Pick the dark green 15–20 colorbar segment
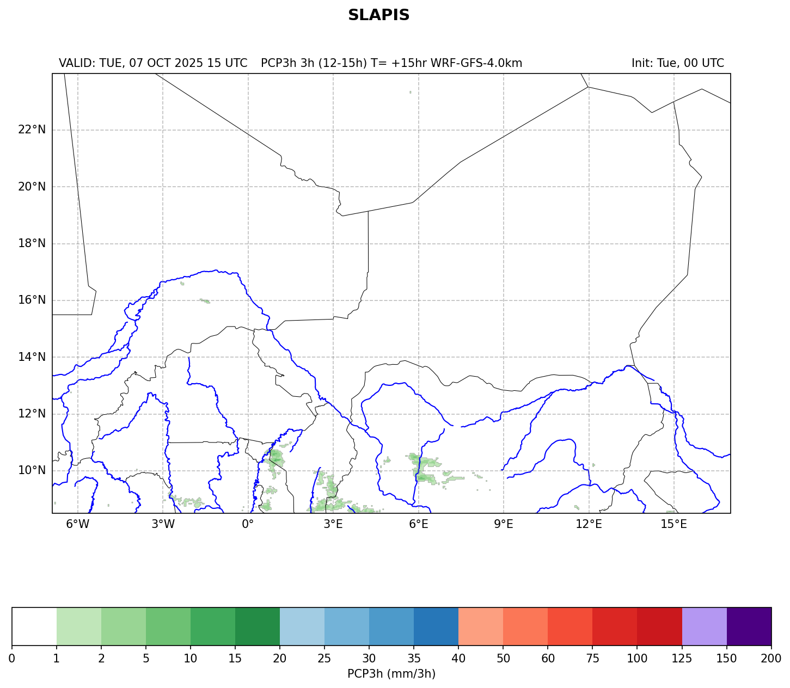This screenshot has width=790, height=688. point(258,626)
